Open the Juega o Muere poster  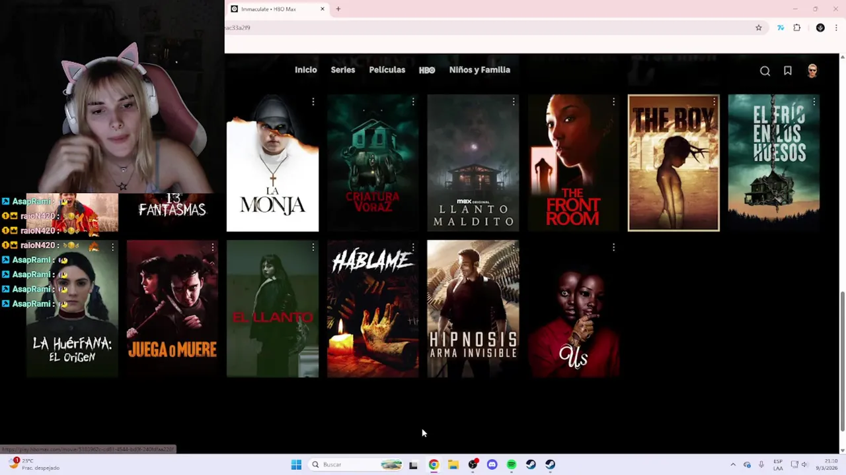[173, 309]
